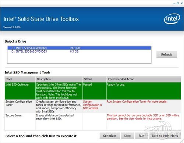Viewport: 184px width, 143px height.
Task: Select drive D: INTEL SSDSA2CW080G3
Action: (79, 51)
